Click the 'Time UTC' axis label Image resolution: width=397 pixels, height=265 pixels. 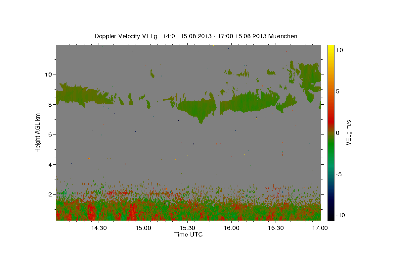tap(188, 235)
